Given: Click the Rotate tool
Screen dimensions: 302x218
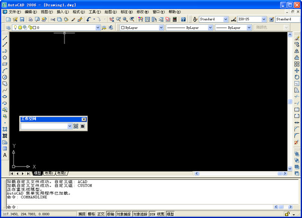Looking at the screenshot, I should coord(297,77).
